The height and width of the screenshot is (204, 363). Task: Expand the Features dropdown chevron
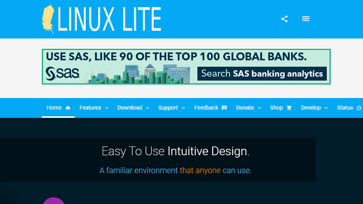[x=107, y=108]
